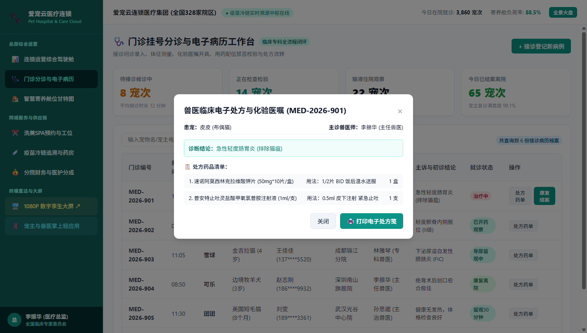
Task: Close the prescription dialog with the X icon
Action: tap(400, 111)
